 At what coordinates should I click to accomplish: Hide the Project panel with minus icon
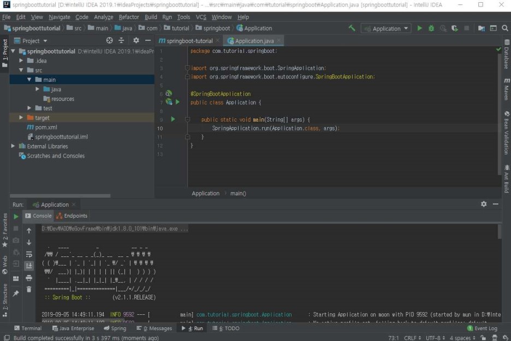pos(147,40)
